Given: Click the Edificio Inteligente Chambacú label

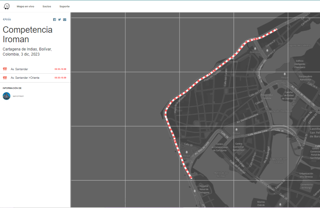Looking at the screenshot, I should tap(300, 64).
